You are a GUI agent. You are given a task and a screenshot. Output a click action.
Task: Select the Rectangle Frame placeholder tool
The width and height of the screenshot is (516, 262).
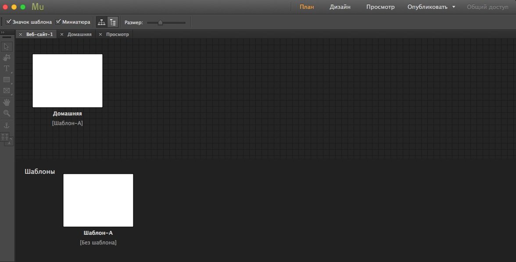pos(7,91)
